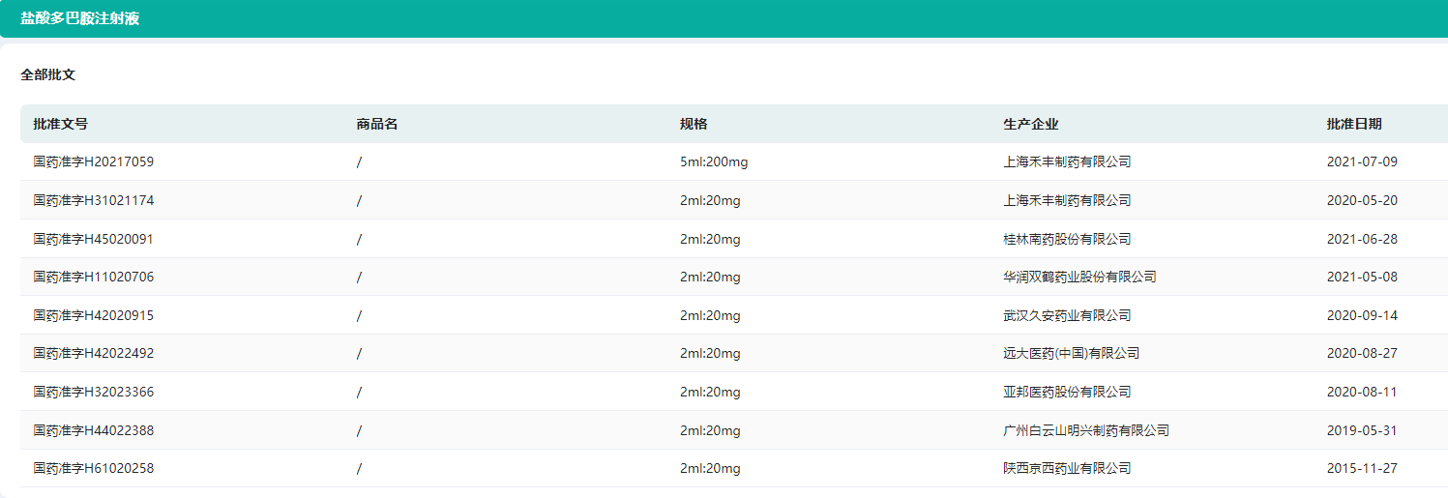Select the 全部批文 section heading

click(48, 74)
